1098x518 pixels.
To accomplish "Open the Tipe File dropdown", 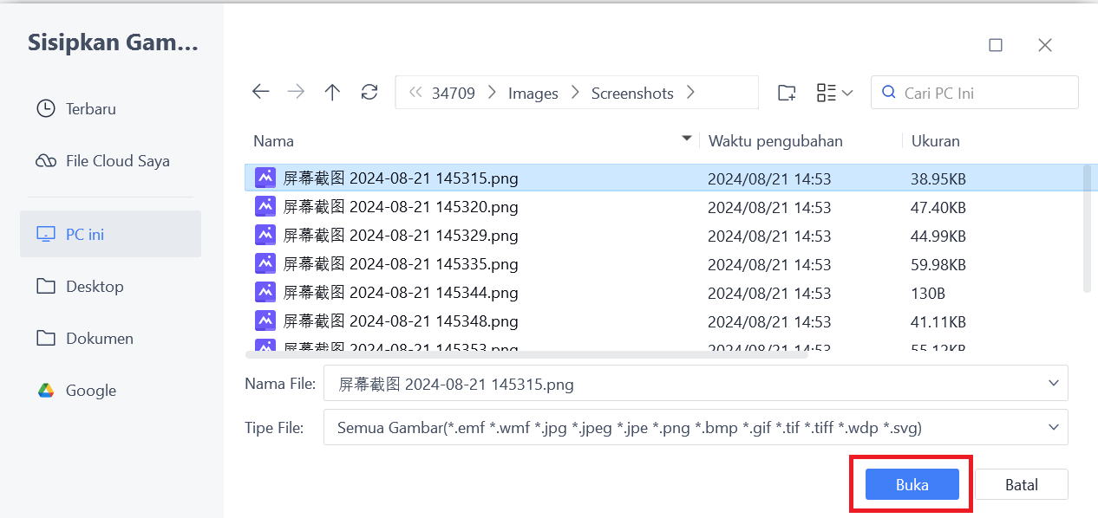I will point(696,427).
